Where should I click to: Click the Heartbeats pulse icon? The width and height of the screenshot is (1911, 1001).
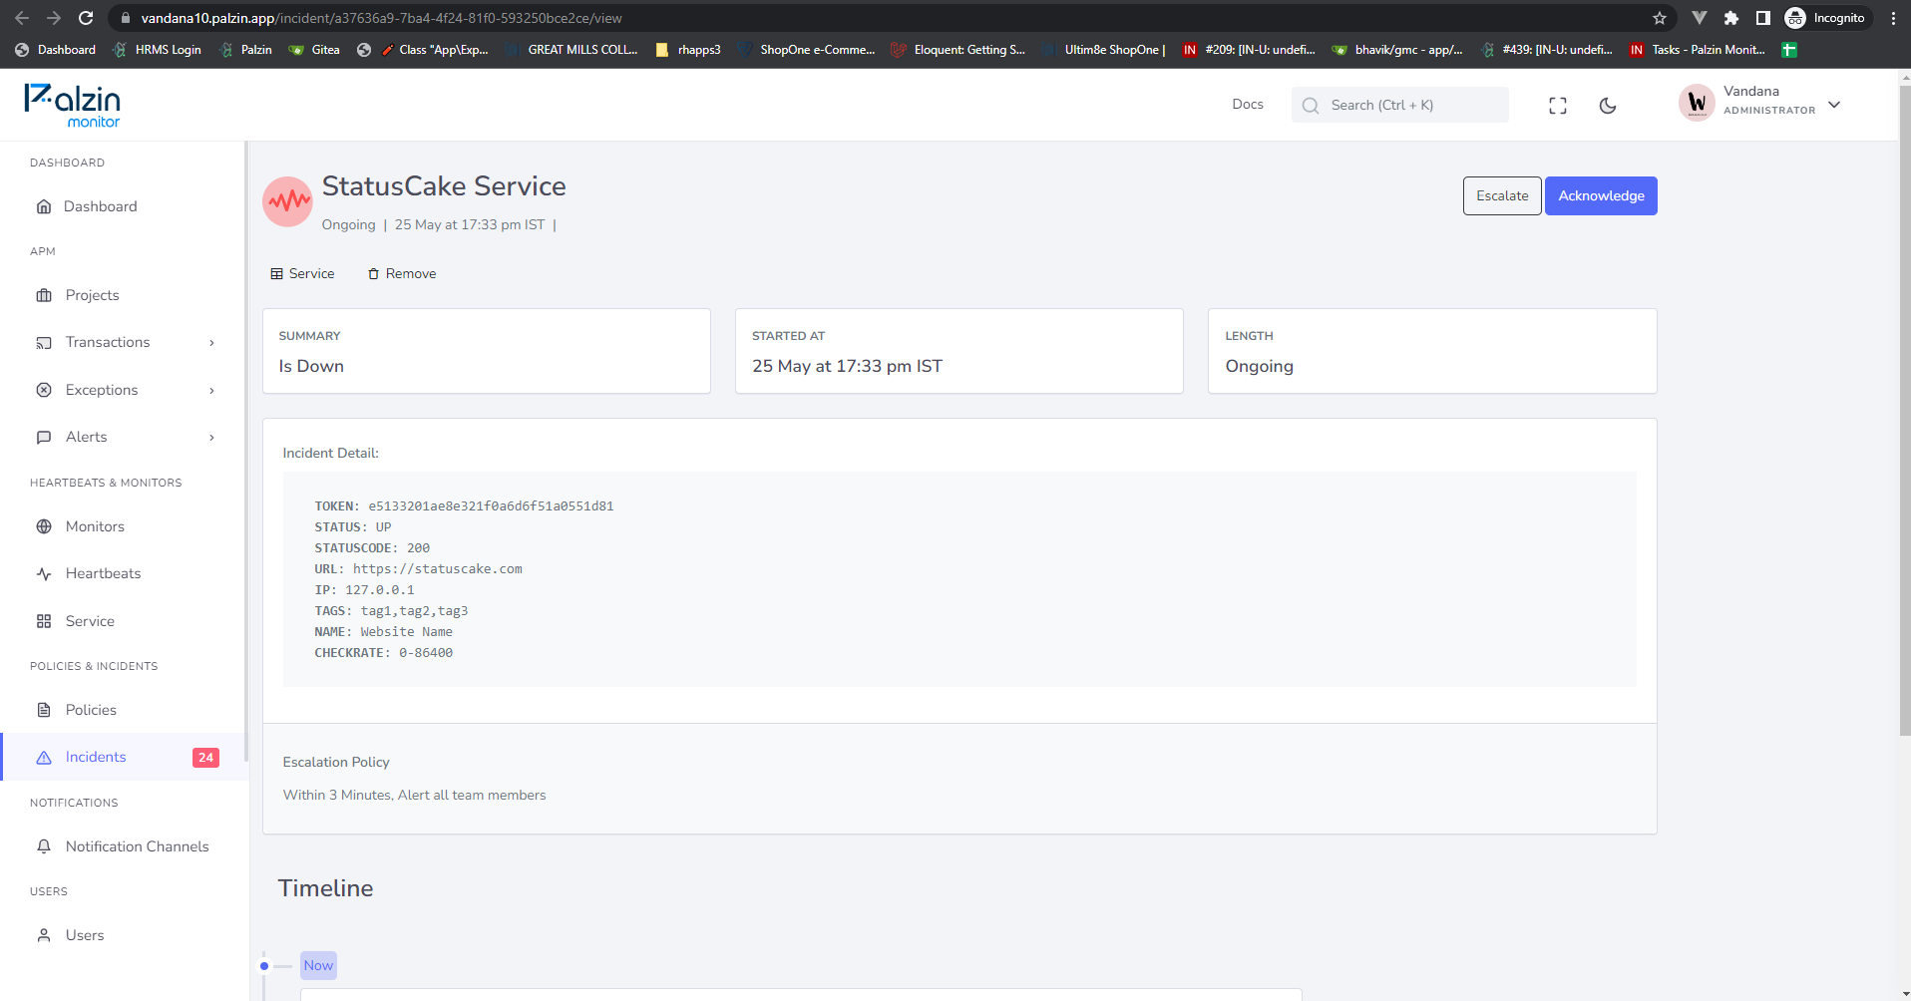point(44,573)
